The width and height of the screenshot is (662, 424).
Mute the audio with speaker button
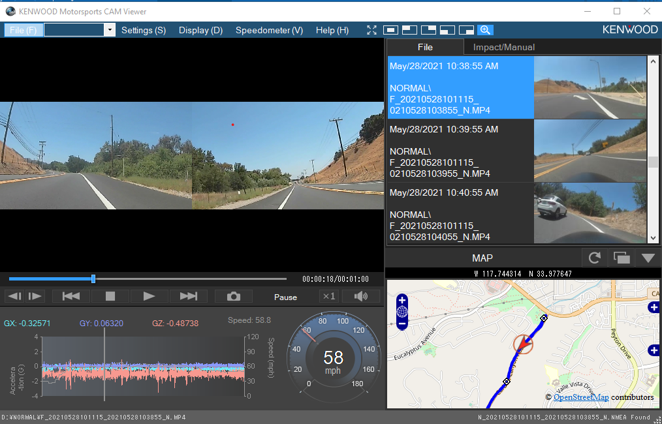click(360, 296)
